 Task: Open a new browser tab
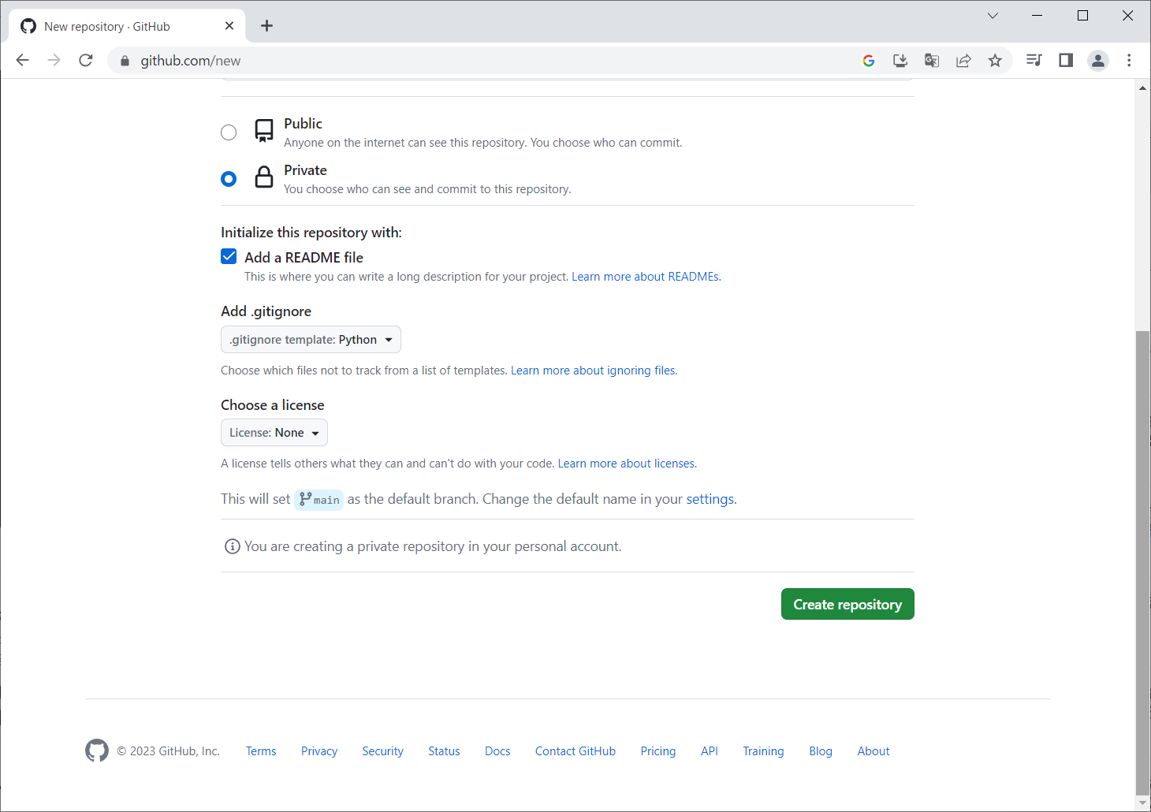pyautogui.click(x=267, y=26)
